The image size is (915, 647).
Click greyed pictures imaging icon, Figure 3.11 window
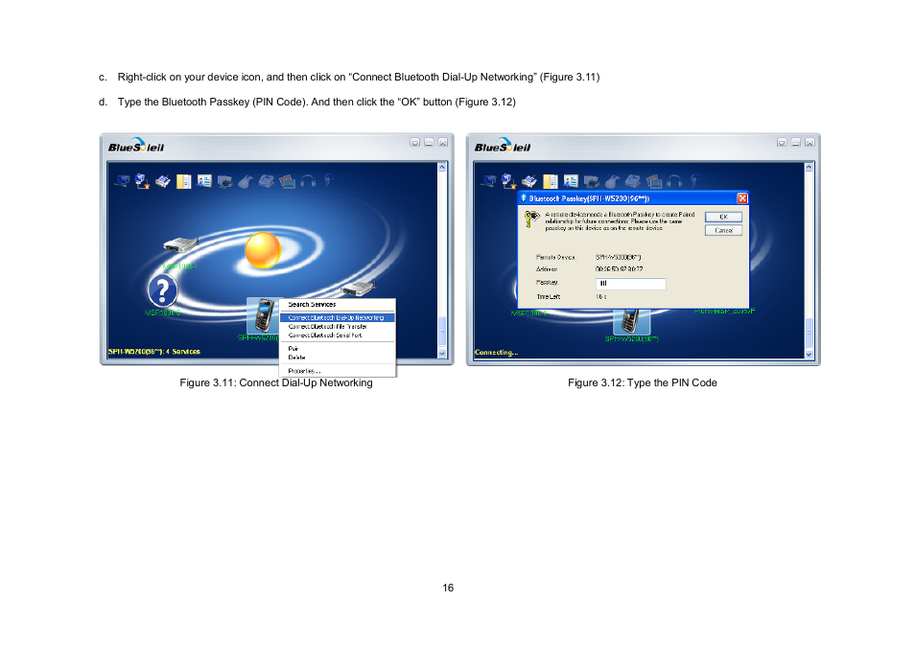pos(287,182)
